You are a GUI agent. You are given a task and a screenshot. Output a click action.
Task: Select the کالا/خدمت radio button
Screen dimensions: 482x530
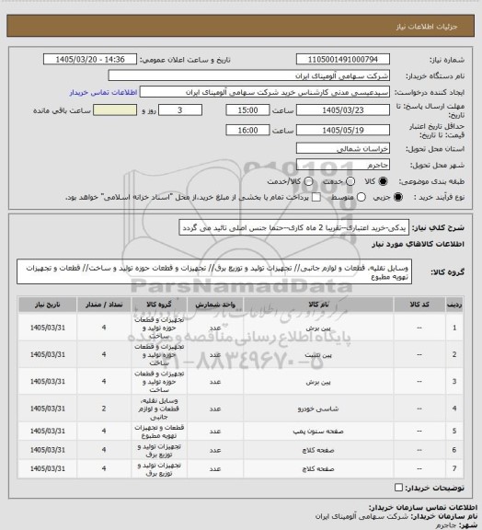tap(308, 181)
